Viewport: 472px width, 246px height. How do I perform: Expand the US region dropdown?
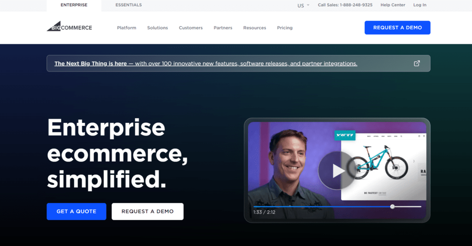click(x=303, y=6)
